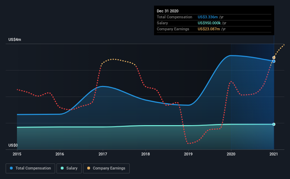290x179 pixels.
Task: Click the 2018 x-axis label
Action: [146, 154]
